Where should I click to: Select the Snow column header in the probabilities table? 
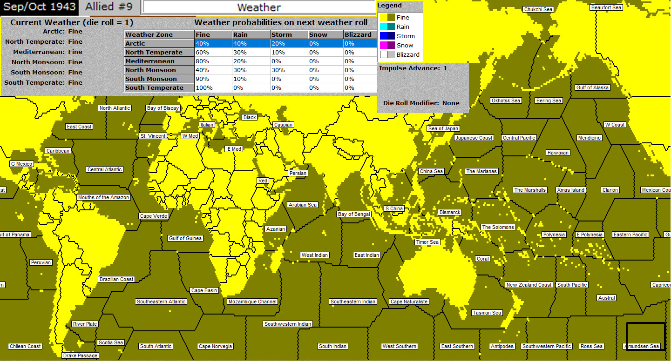325,34
